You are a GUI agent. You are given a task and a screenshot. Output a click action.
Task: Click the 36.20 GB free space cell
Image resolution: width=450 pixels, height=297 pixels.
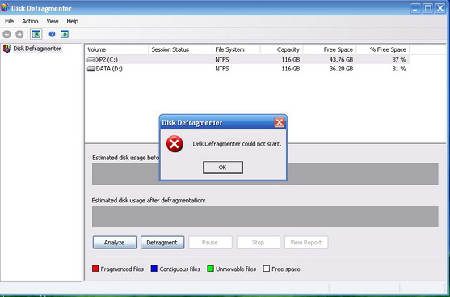341,69
